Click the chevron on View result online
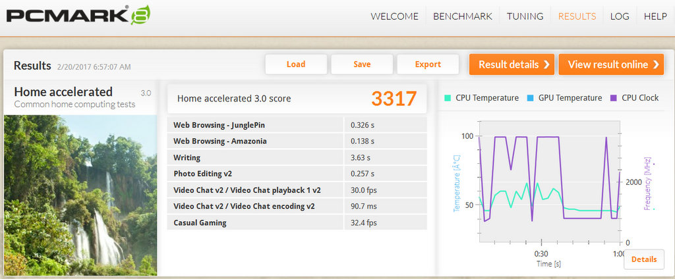Image resolution: width=675 pixels, height=279 pixels. click(656, 64)
